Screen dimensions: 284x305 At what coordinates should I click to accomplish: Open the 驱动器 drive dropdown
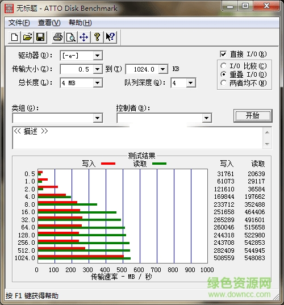98,56
